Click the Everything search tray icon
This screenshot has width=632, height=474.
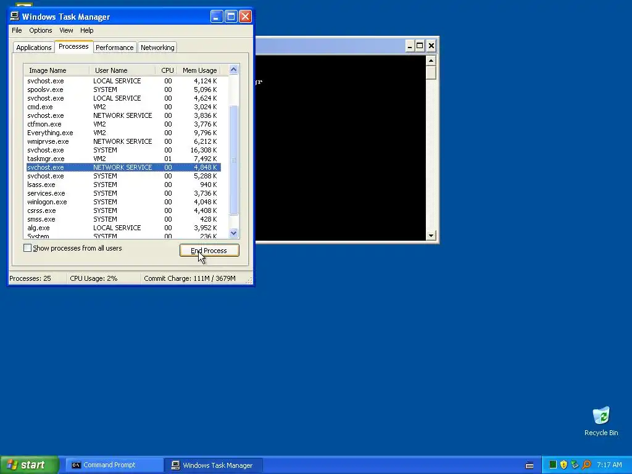[586, 465]
